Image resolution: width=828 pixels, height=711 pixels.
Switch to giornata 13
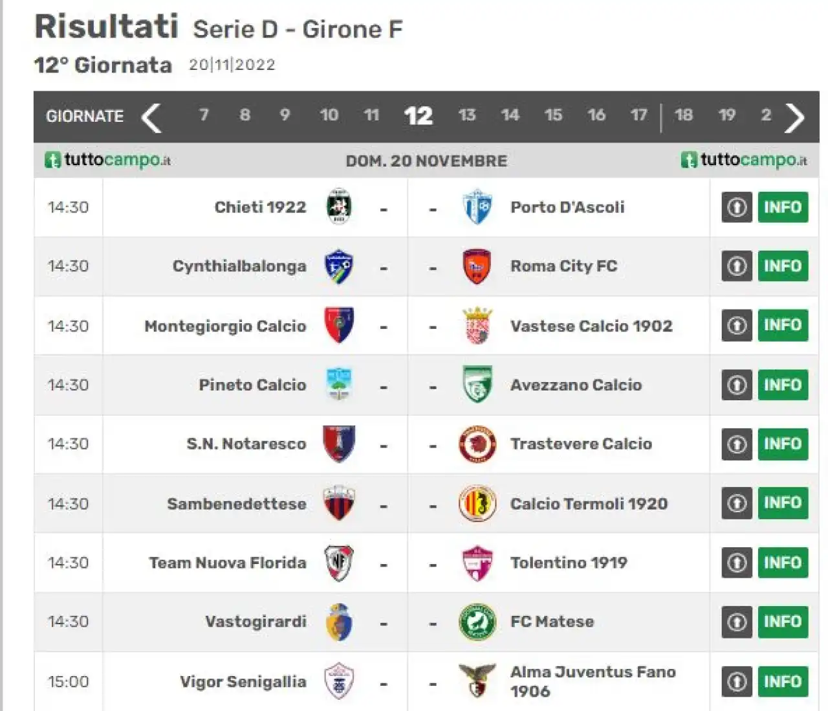tap(467, 115)
